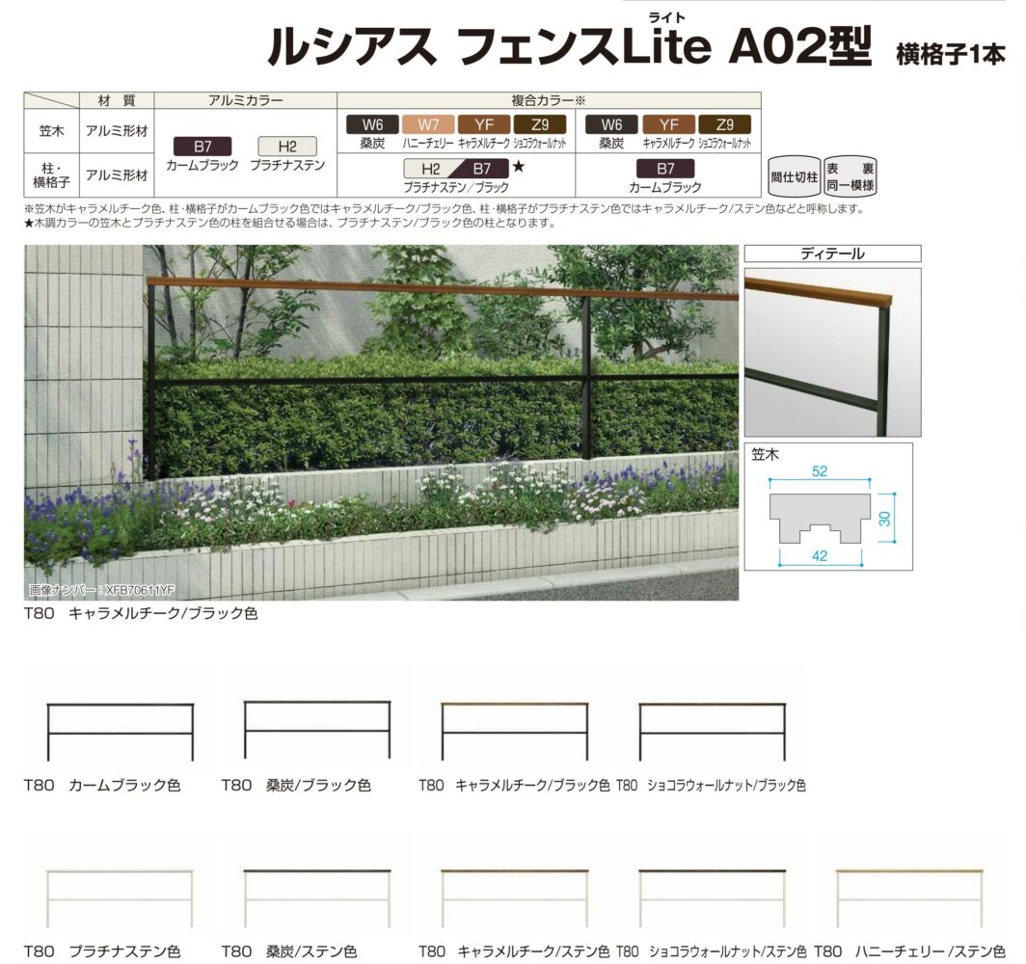1026x964 pixels.
Task: Click the 表裏同一模様 badge icon
Action: point(850,176)
